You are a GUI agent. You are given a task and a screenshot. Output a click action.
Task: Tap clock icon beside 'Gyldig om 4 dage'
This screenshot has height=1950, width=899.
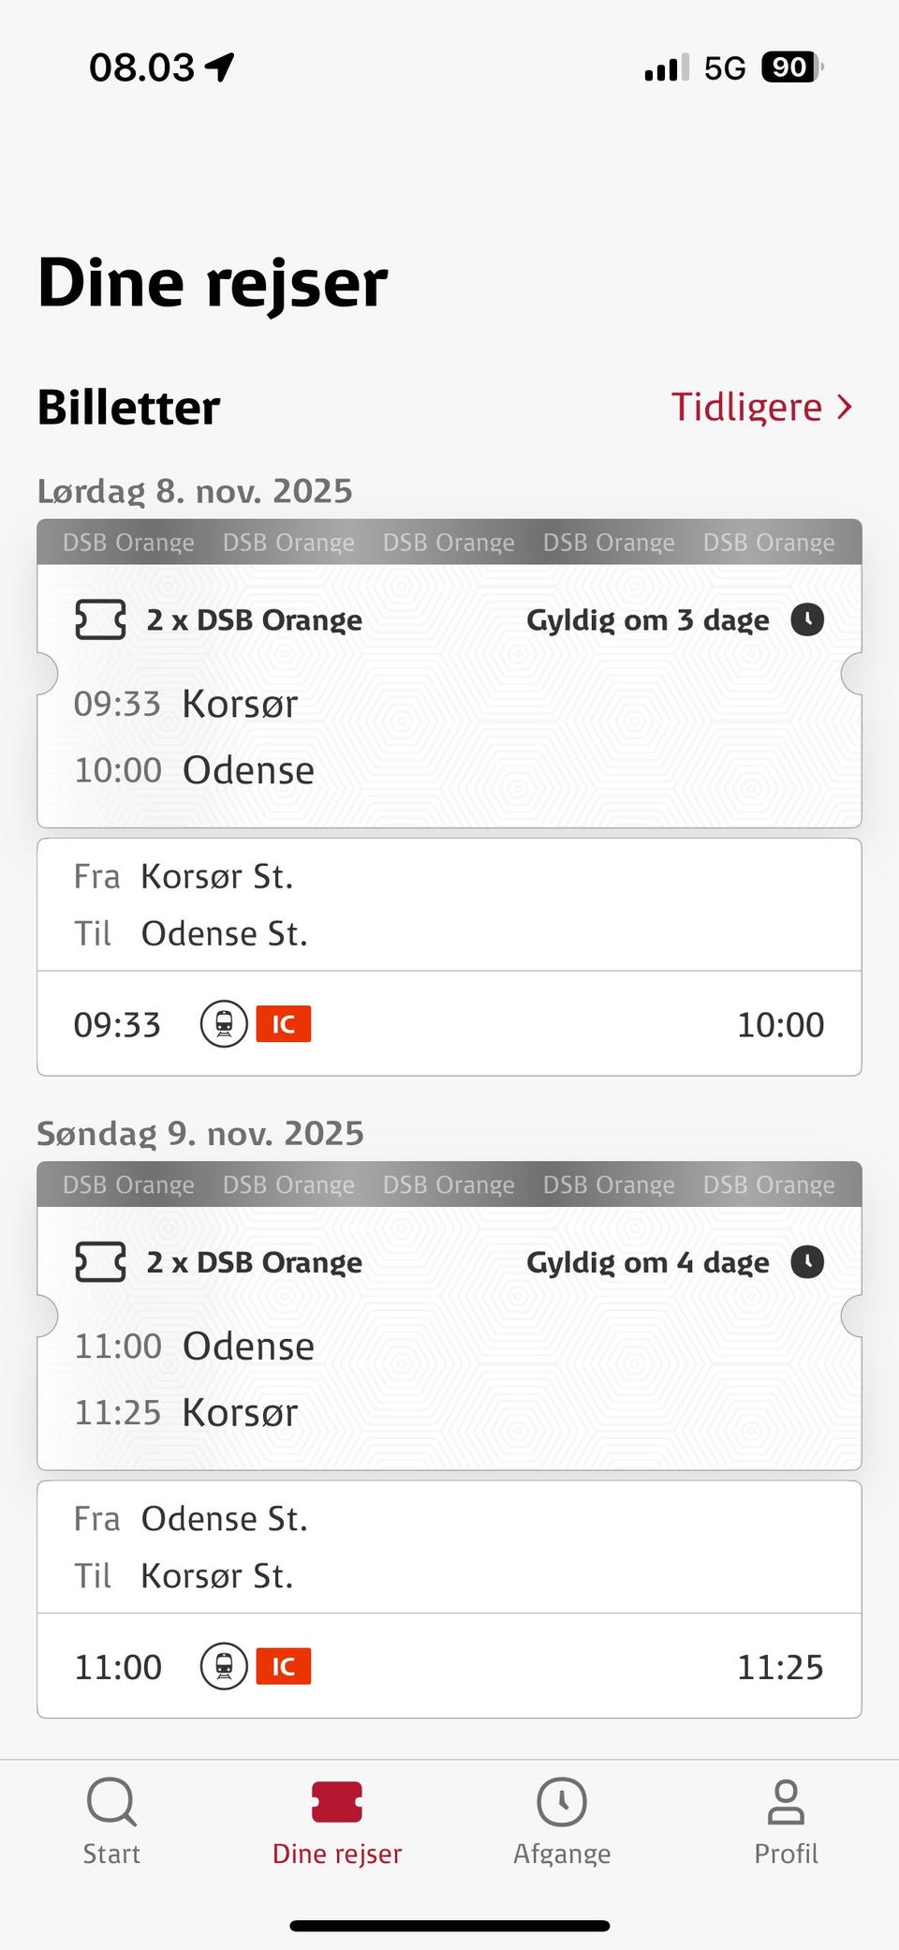pos(807,1262)
